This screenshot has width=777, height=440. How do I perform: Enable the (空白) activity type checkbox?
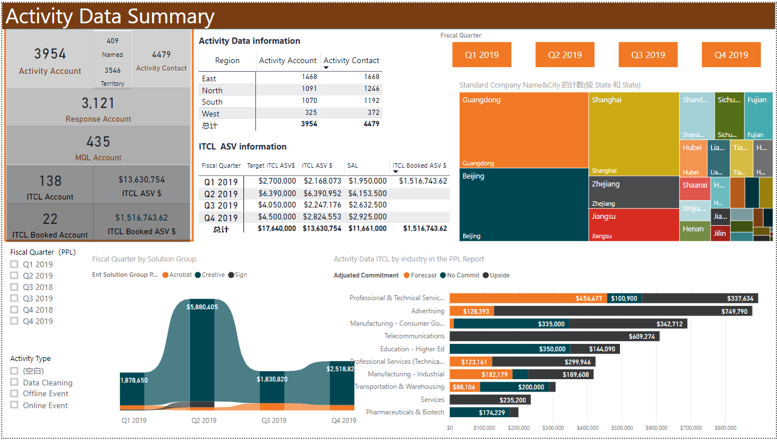coord(14,371)
